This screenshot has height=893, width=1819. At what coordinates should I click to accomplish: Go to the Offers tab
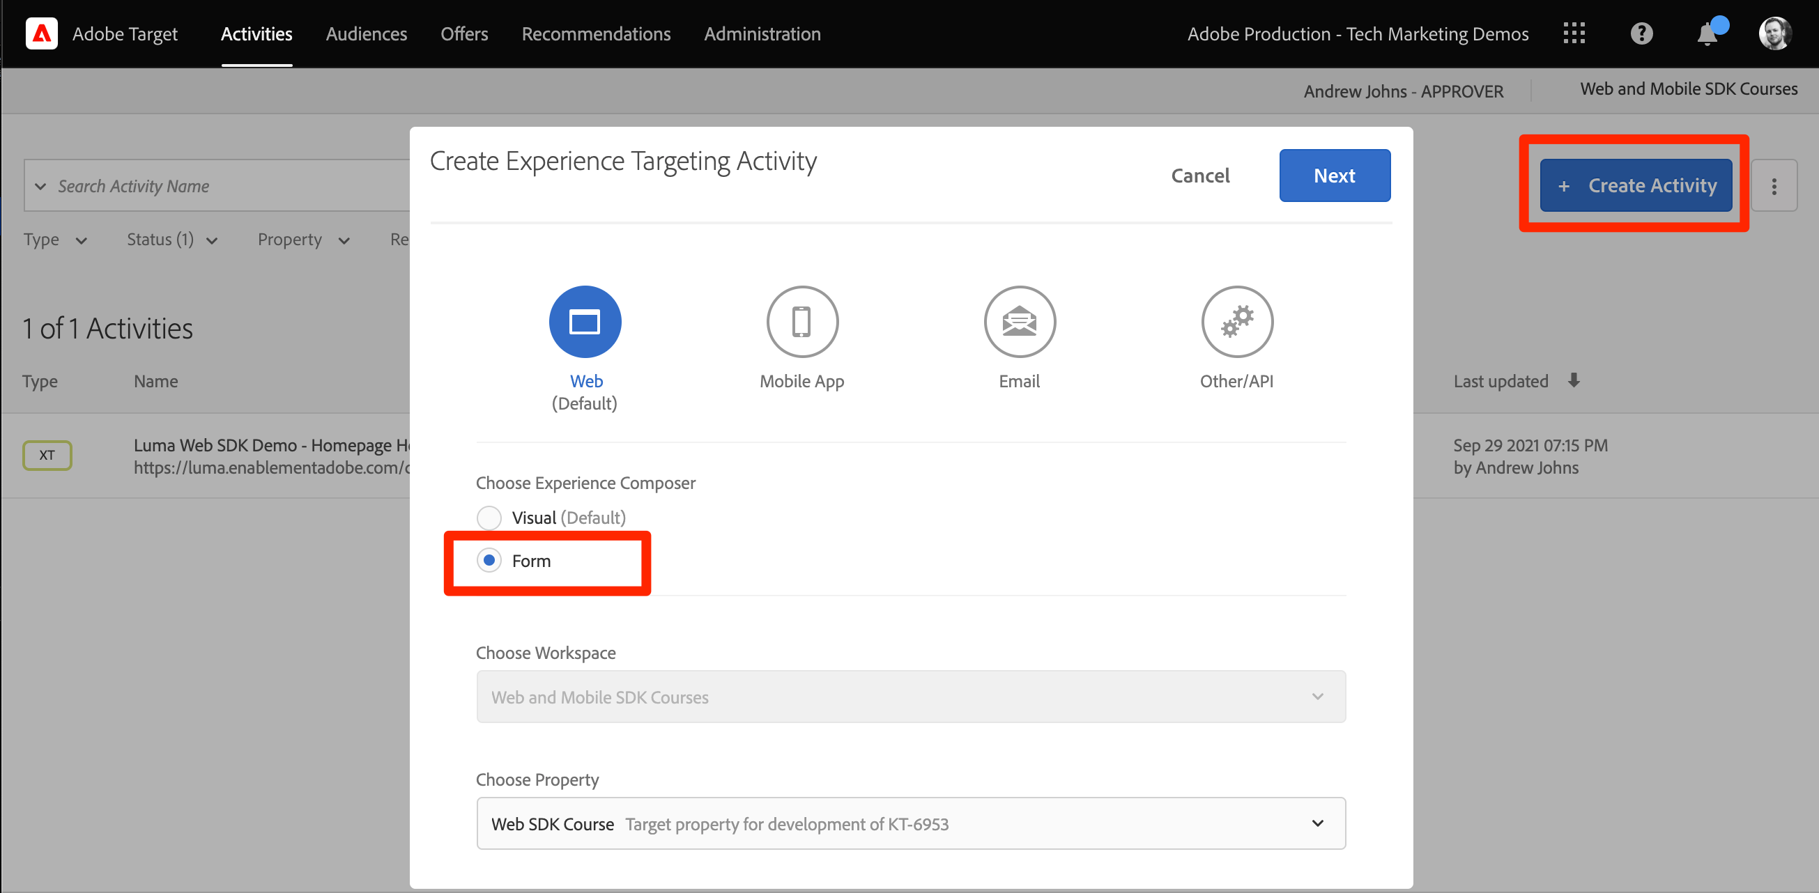coord(464,33)
